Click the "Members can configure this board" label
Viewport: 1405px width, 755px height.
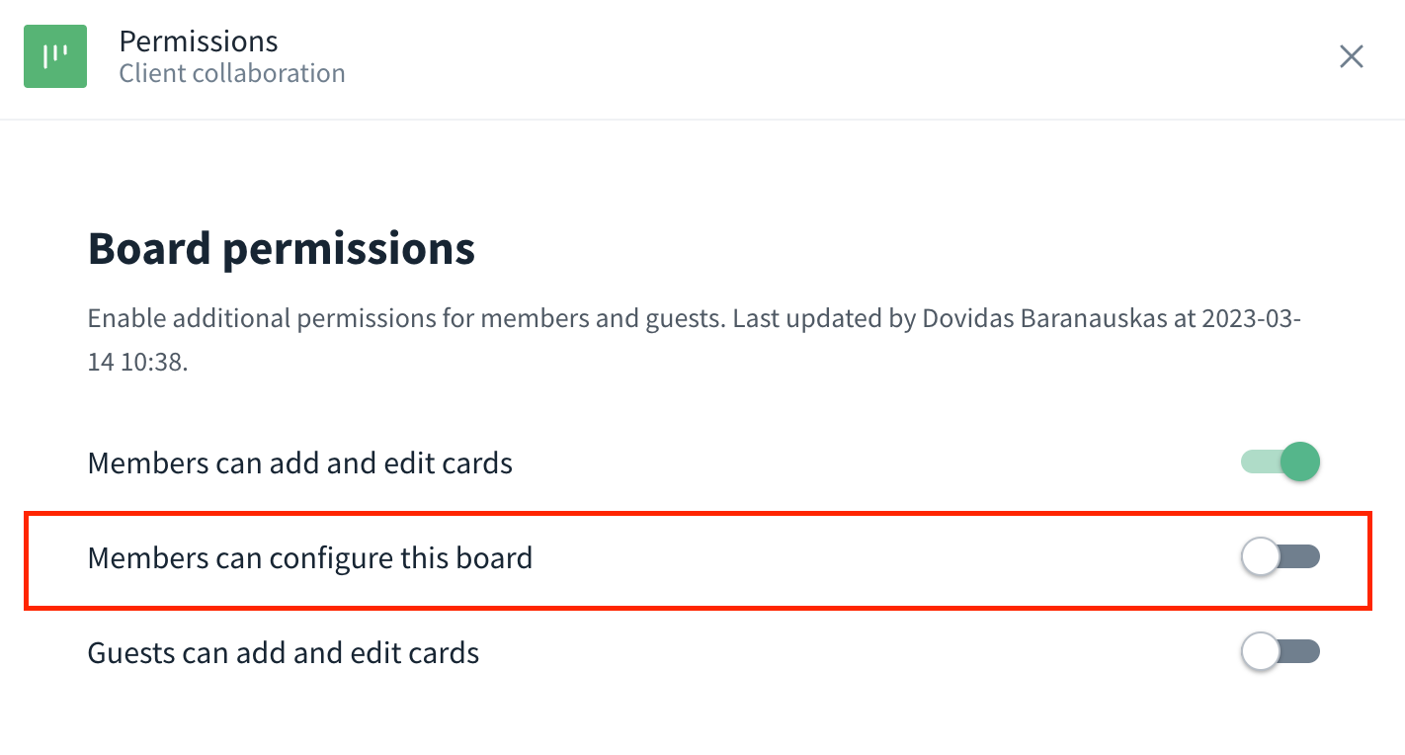click(310, 558)
